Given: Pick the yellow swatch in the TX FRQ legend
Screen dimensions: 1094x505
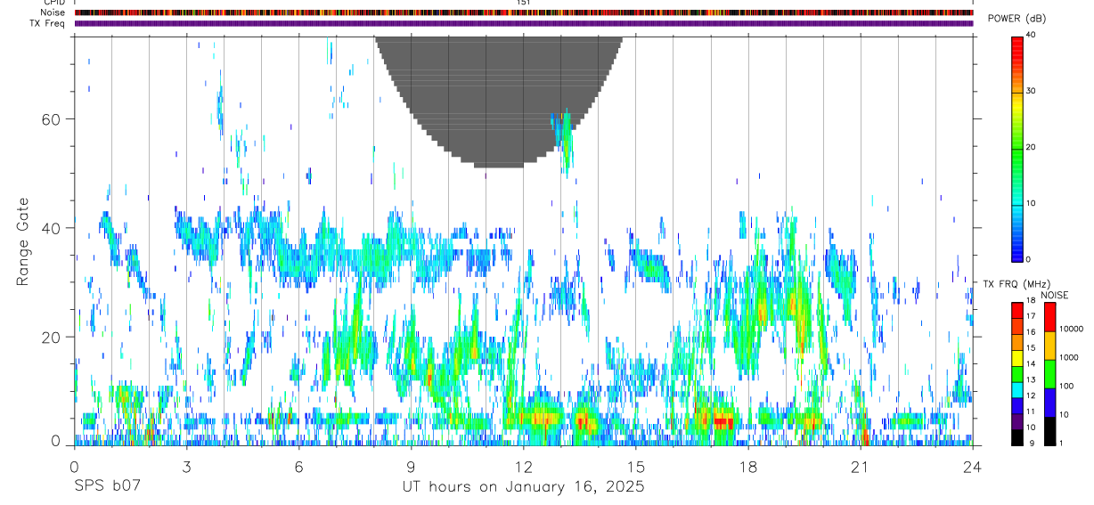Looking at the screenshot, I should 1017,357.
